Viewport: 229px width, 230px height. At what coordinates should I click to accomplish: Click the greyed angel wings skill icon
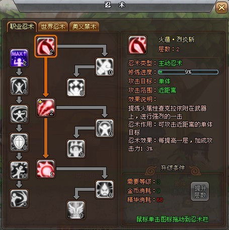(x=76, y=210)
